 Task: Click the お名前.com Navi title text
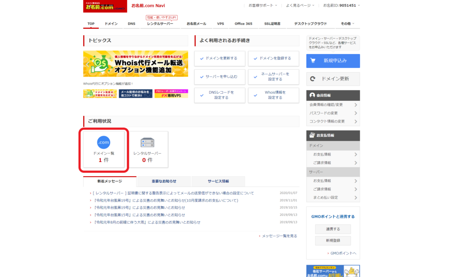click(x=148, y=5)
